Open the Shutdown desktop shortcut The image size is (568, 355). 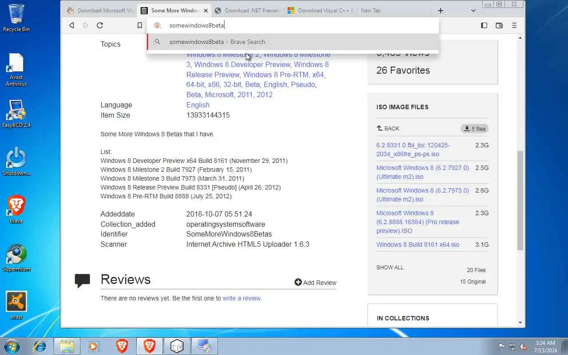[x=16, y=162]
